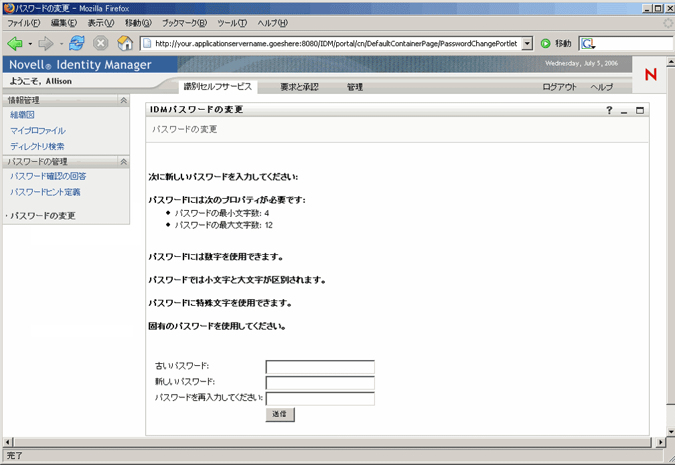
Task: Click the パスワードの最大文字数: 12 text
Action: pyautogui.click(x=224, y=225)
